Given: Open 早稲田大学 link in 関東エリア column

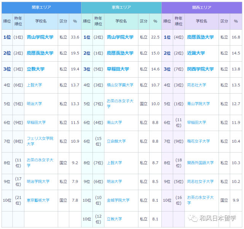Looking at the screenshot, I should pyautogui.click(x=36, y=122).
